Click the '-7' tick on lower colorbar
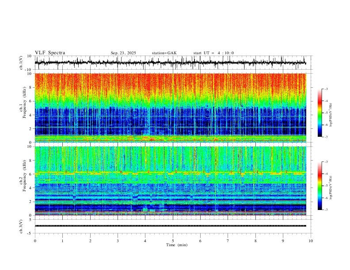Image resolution: width=350 pixels, height=270 pixels. pyautogui.click(x=326, y=210)
